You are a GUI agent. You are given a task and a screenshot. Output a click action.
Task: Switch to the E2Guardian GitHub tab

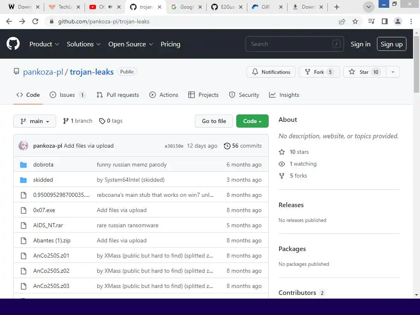click(x=226, y=7)
